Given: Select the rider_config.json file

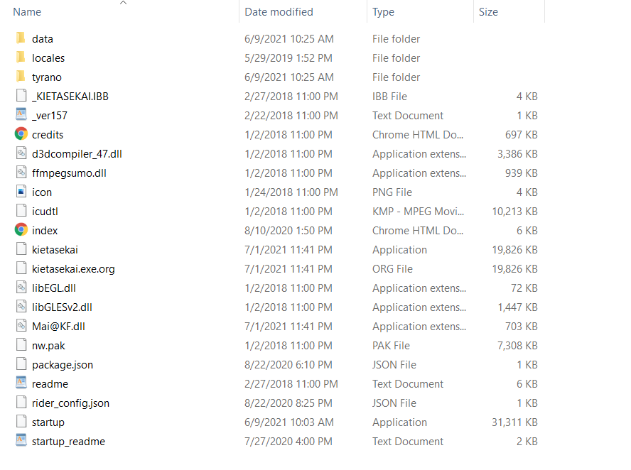Looking at the screenshot, I should pos(70,403).
